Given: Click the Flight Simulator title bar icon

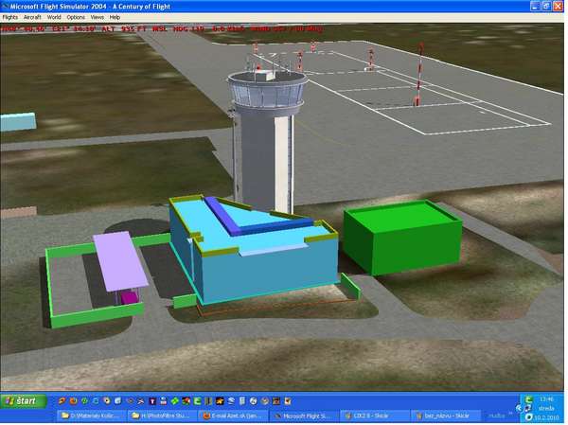Looking at the screenshot, I should tap(5, 6).
